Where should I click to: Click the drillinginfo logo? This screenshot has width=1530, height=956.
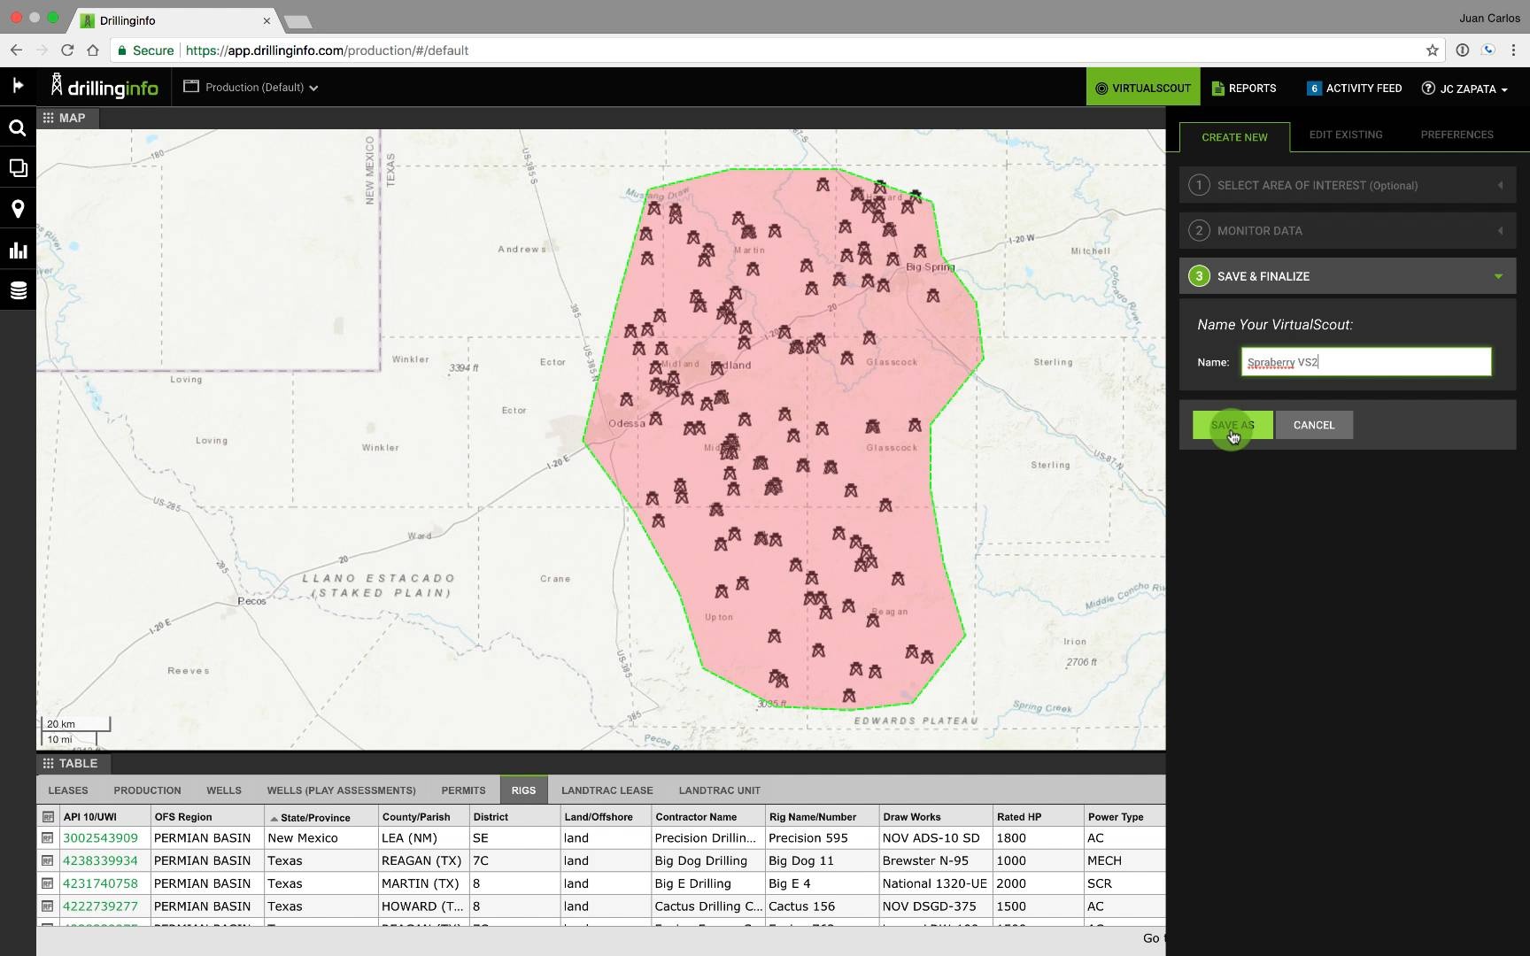click(x=104, y=87)
